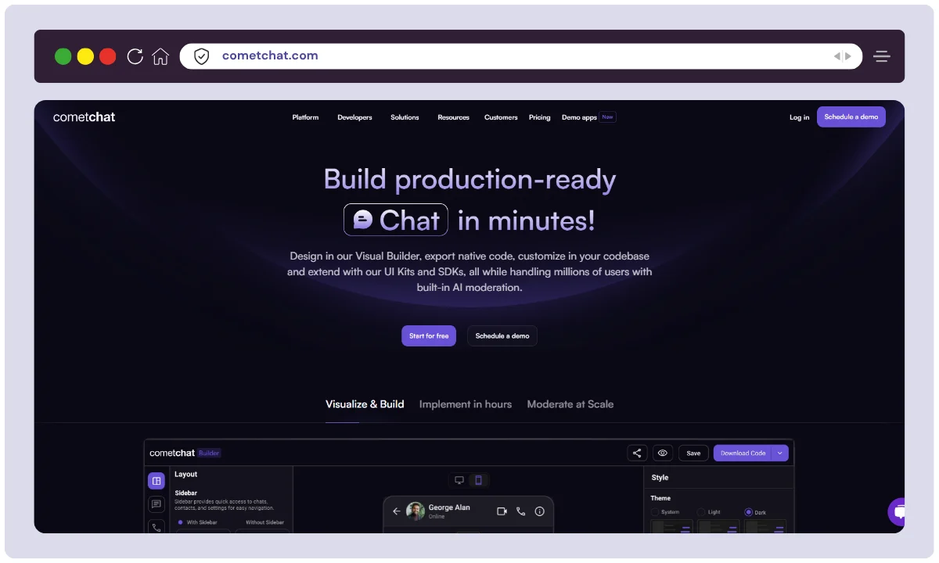
Task: Click the shield security icon in address bar
Action: point(202,56)
